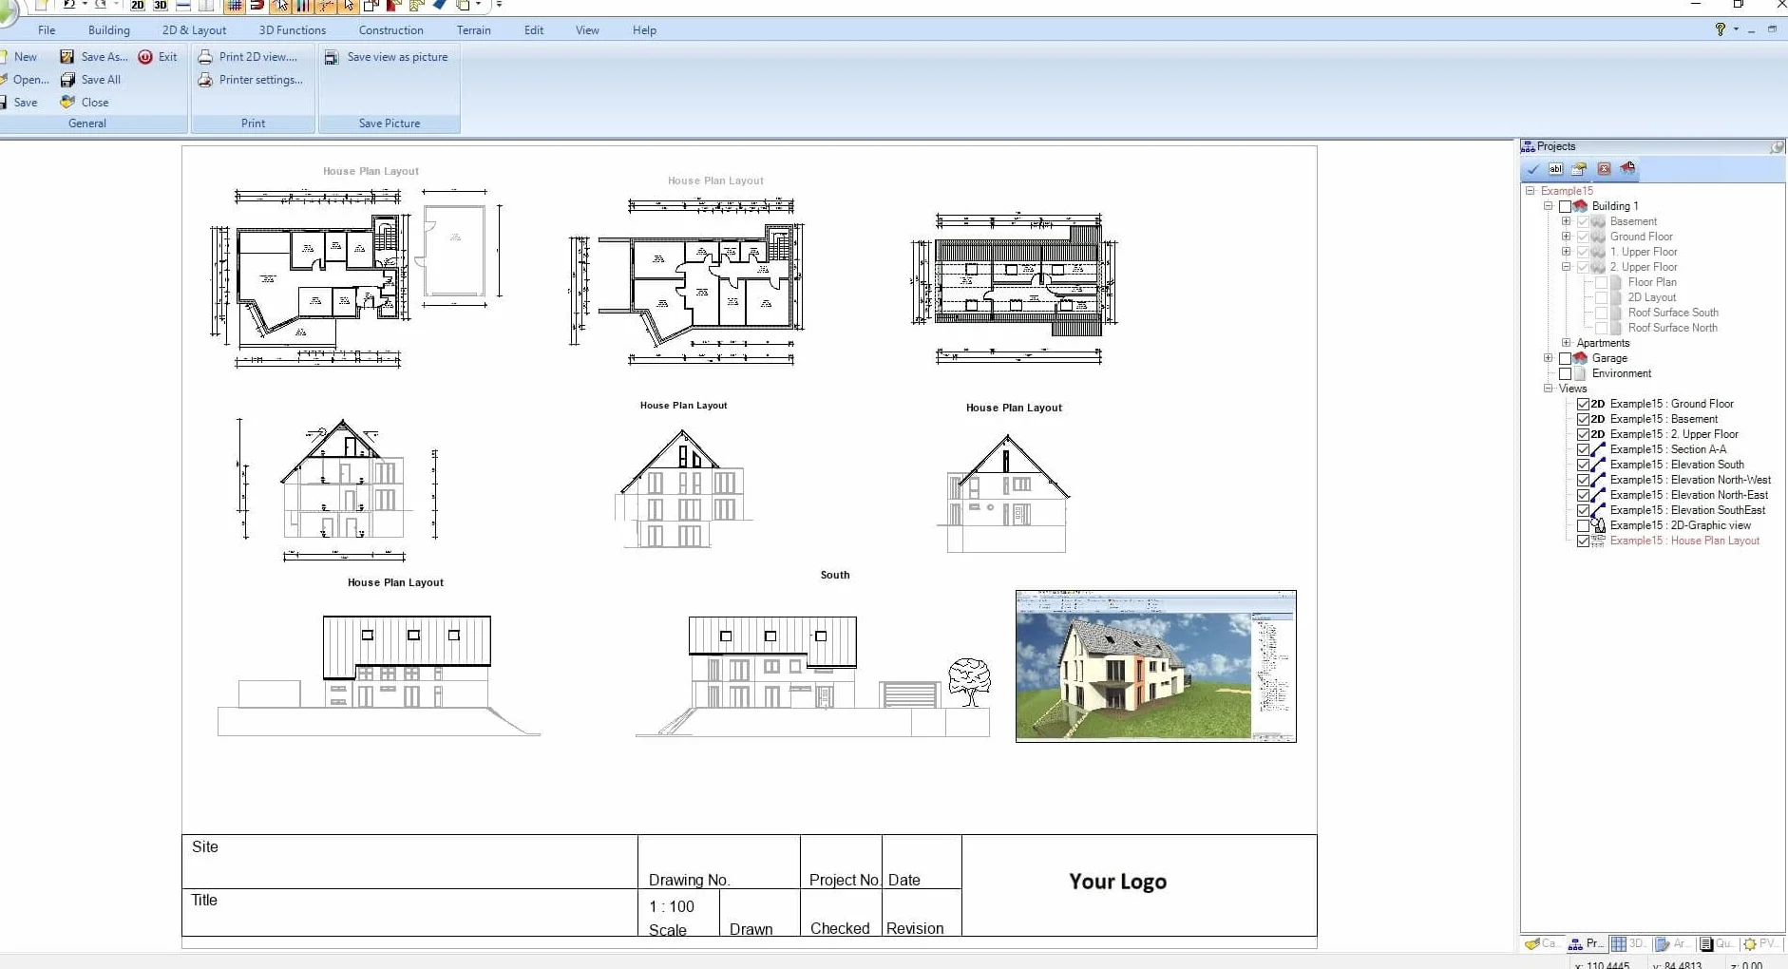Expand the Garage node
Viewport: 1788px width, 969px height.
coord(1548,358)
